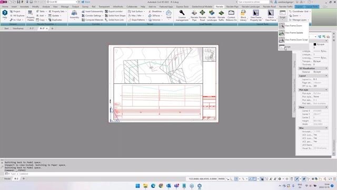Screen dimensions: 337x190
Task: Switch to the Home ribbon tab
Action: (x=5, y=7)
